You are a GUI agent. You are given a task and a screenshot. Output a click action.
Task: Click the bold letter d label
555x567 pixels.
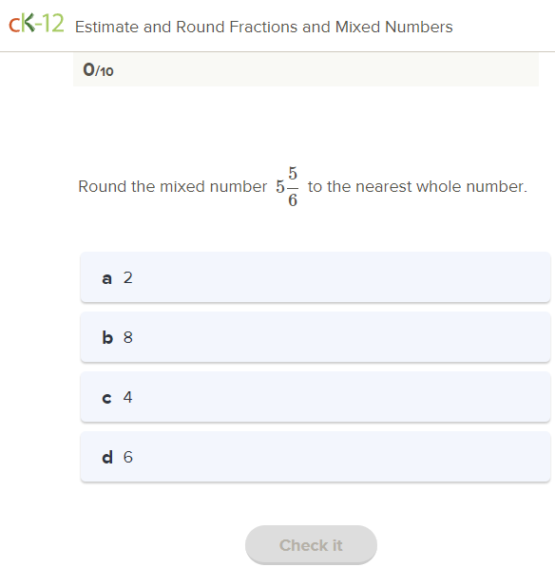pyautogui.click(x=107, y=457)
